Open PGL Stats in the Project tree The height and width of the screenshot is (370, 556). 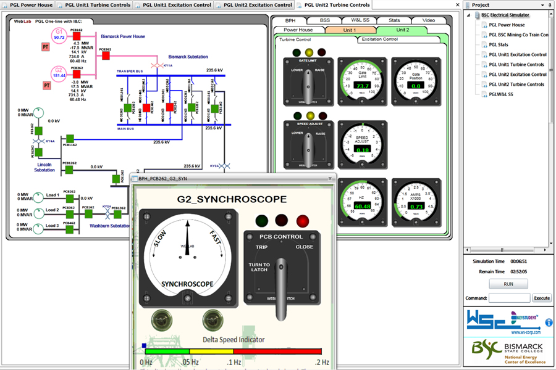499,44
